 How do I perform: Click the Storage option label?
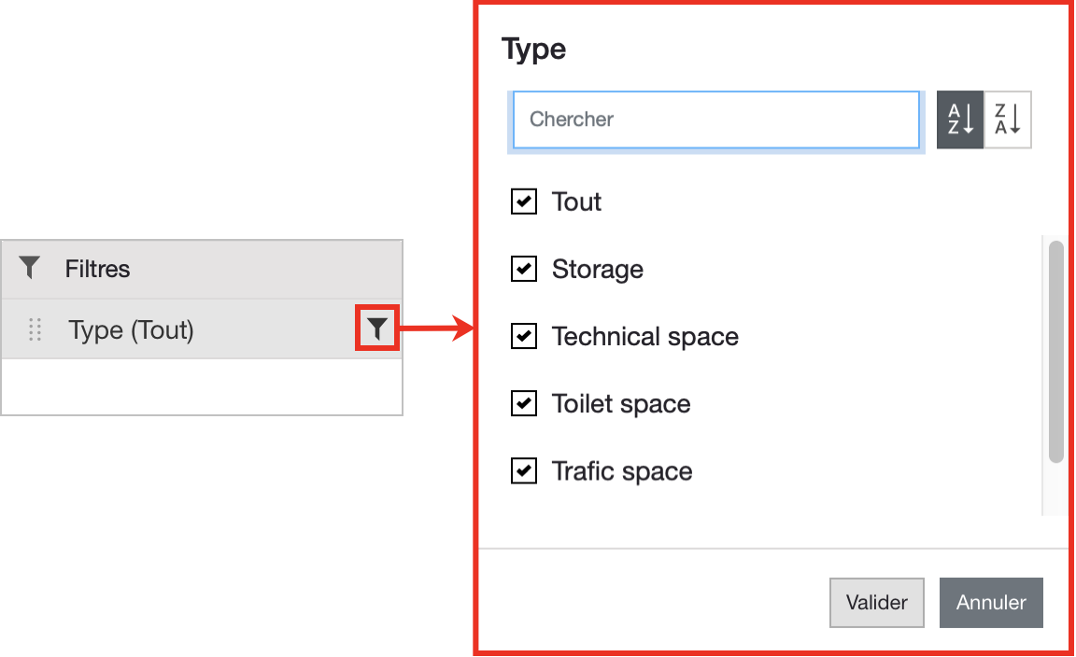598,270
